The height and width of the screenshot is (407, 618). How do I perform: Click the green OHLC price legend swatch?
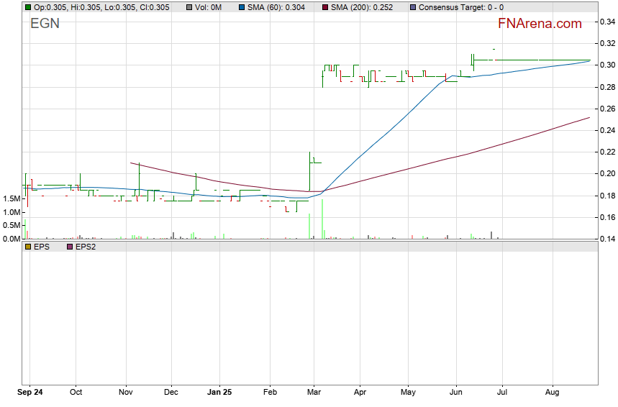[x=28, y=7]
